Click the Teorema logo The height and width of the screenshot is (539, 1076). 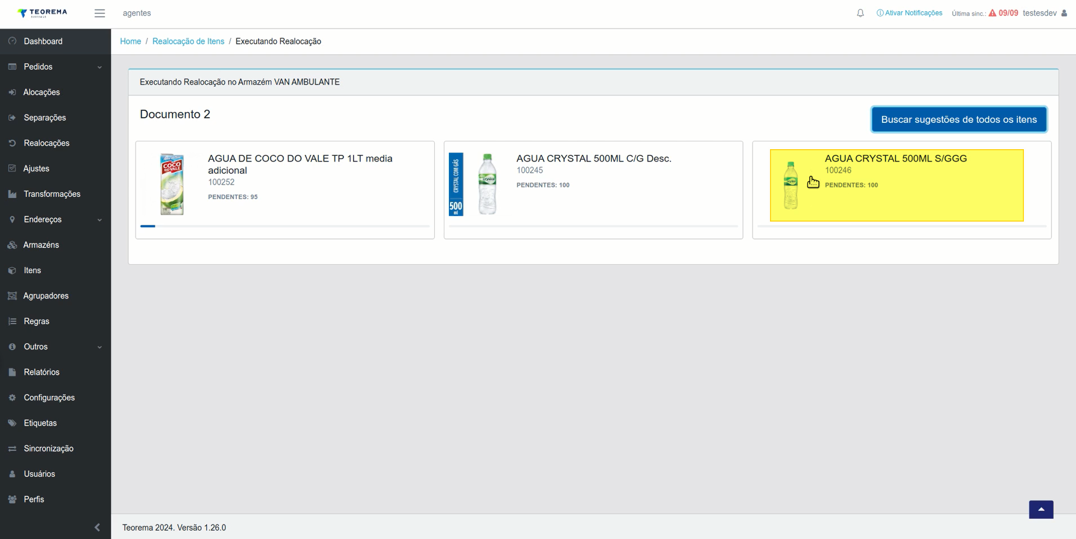(42, 13)
